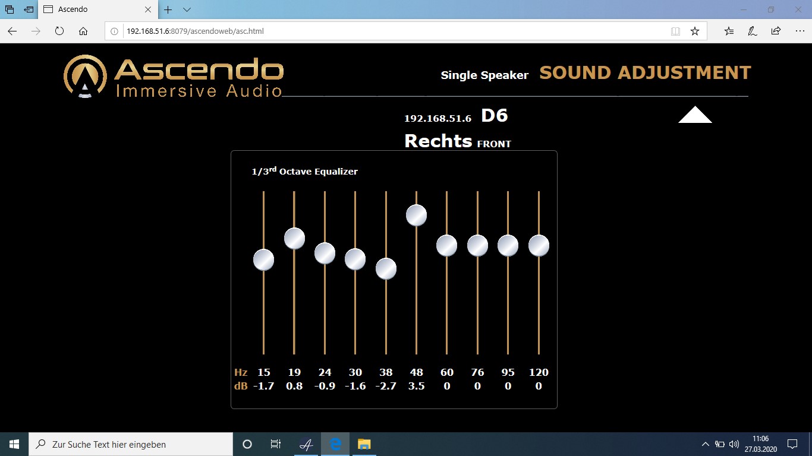This screenshot has width=812, height=456.
Task: Click the -0.9 dB value under 24 Hz
Action: point(325,386)
